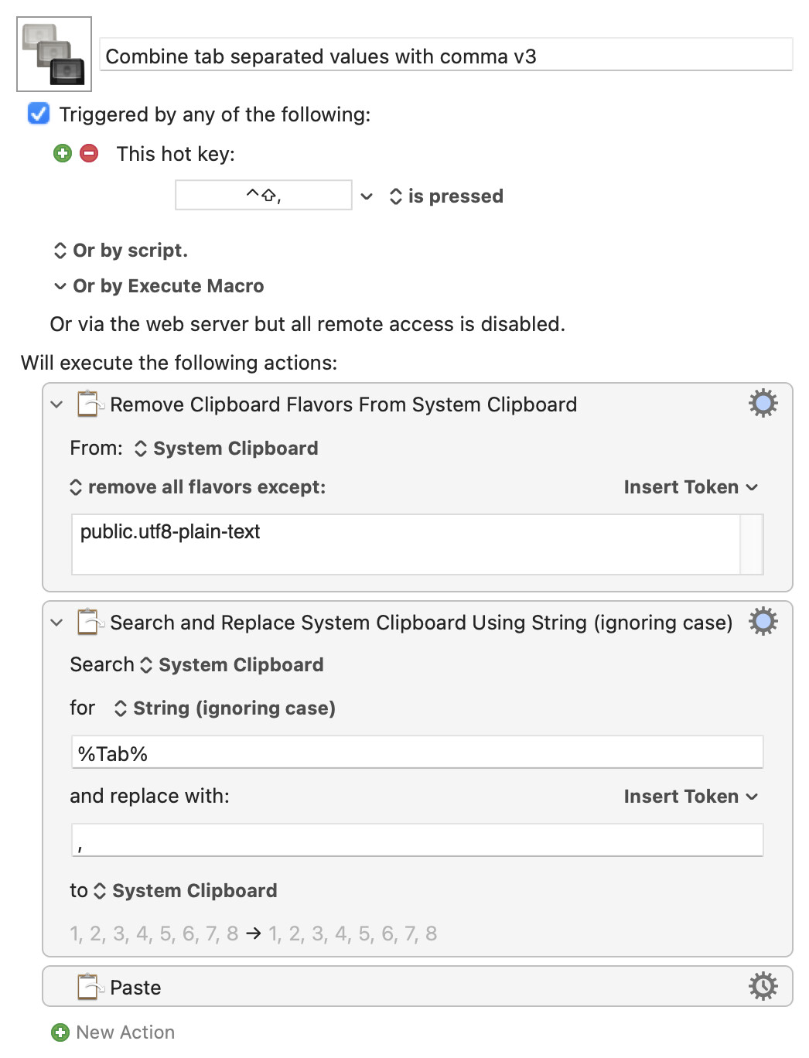Collapse the Remove Clipboard Flavors action
This screenshot has height=1058, width=809.
coord(56,404)
